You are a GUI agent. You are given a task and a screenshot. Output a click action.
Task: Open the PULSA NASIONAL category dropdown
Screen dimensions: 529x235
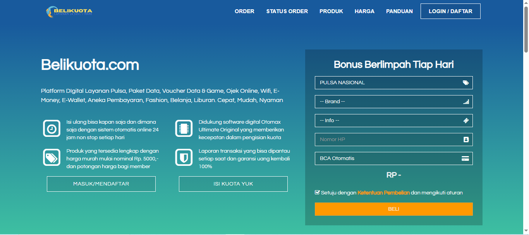[387, 83]
